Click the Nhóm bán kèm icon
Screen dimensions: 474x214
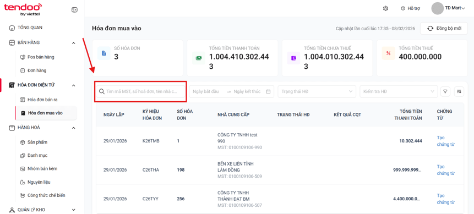22,169
